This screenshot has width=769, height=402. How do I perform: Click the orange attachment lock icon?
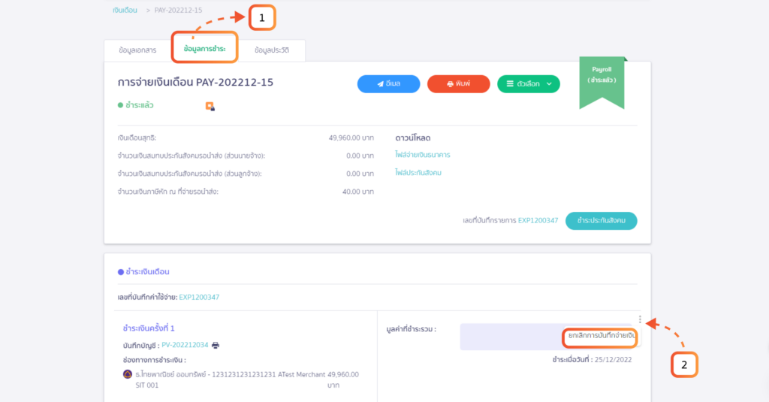pyautogui.click(x=210, y=107)
